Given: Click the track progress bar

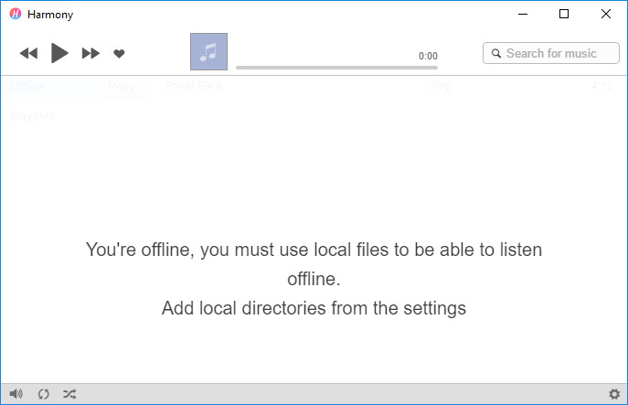Looking at the screenshot, I should (x=336, y=68).
